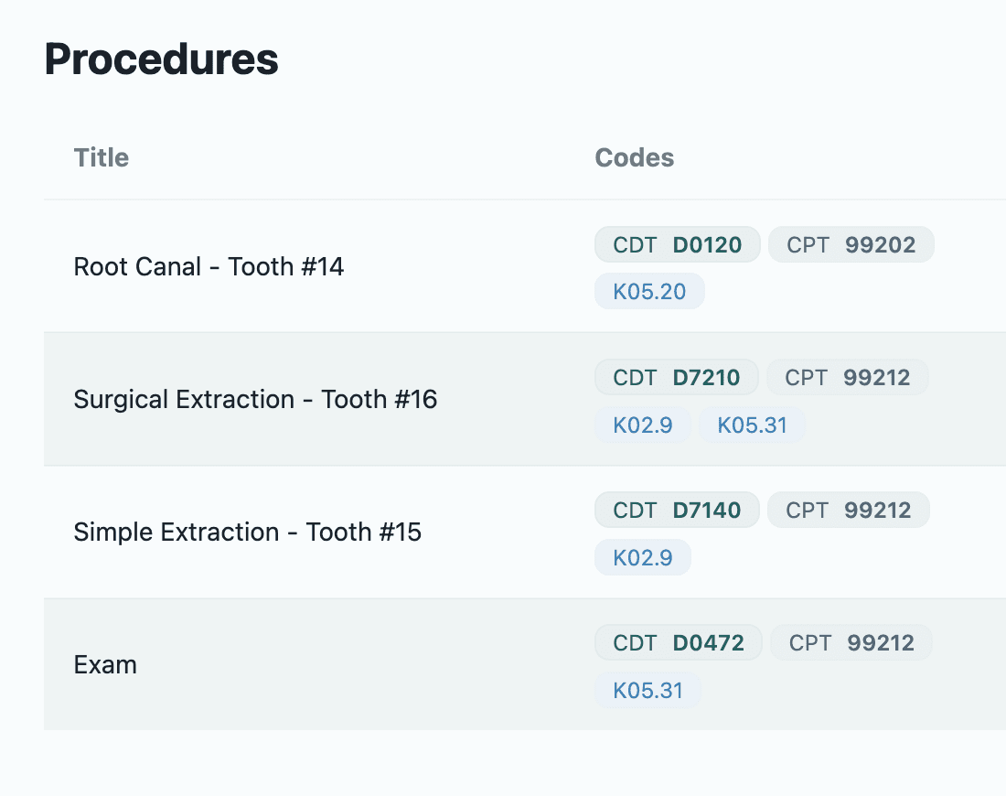The height and width of the screenshot is (796, 1006).
Task: Click K05.31 tag in Surgical Extraction row
Action: tap(752, 425)
